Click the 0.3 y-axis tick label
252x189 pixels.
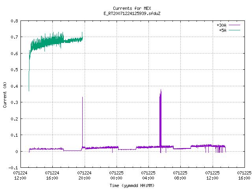coord(14,102)
